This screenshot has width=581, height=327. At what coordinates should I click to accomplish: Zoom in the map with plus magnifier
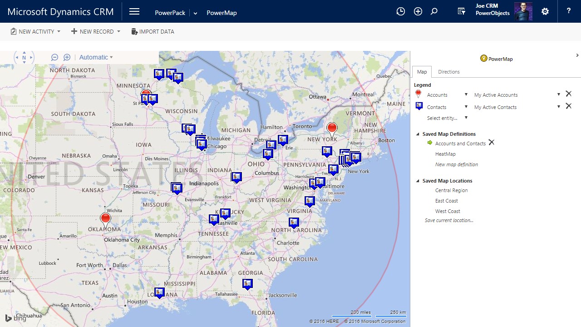[67, 57]
